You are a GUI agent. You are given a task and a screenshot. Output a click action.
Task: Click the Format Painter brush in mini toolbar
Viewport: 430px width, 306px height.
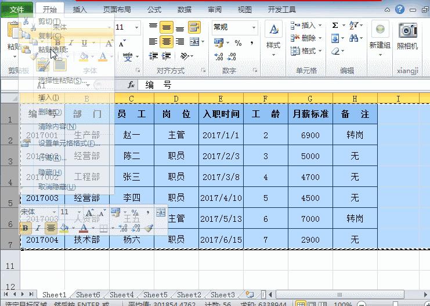[149, 228]
